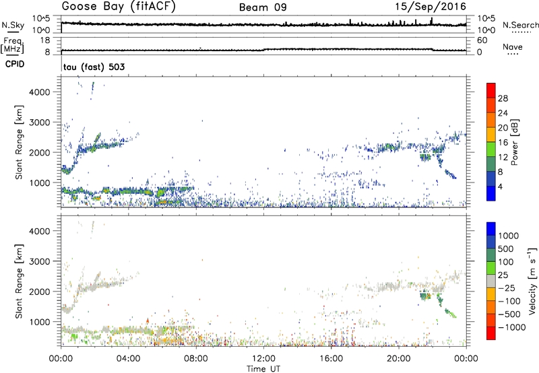Viewport: 539px width, 373px height.
Task: Click the frequency trace line in the Freq panel
Action: [263, 50]
